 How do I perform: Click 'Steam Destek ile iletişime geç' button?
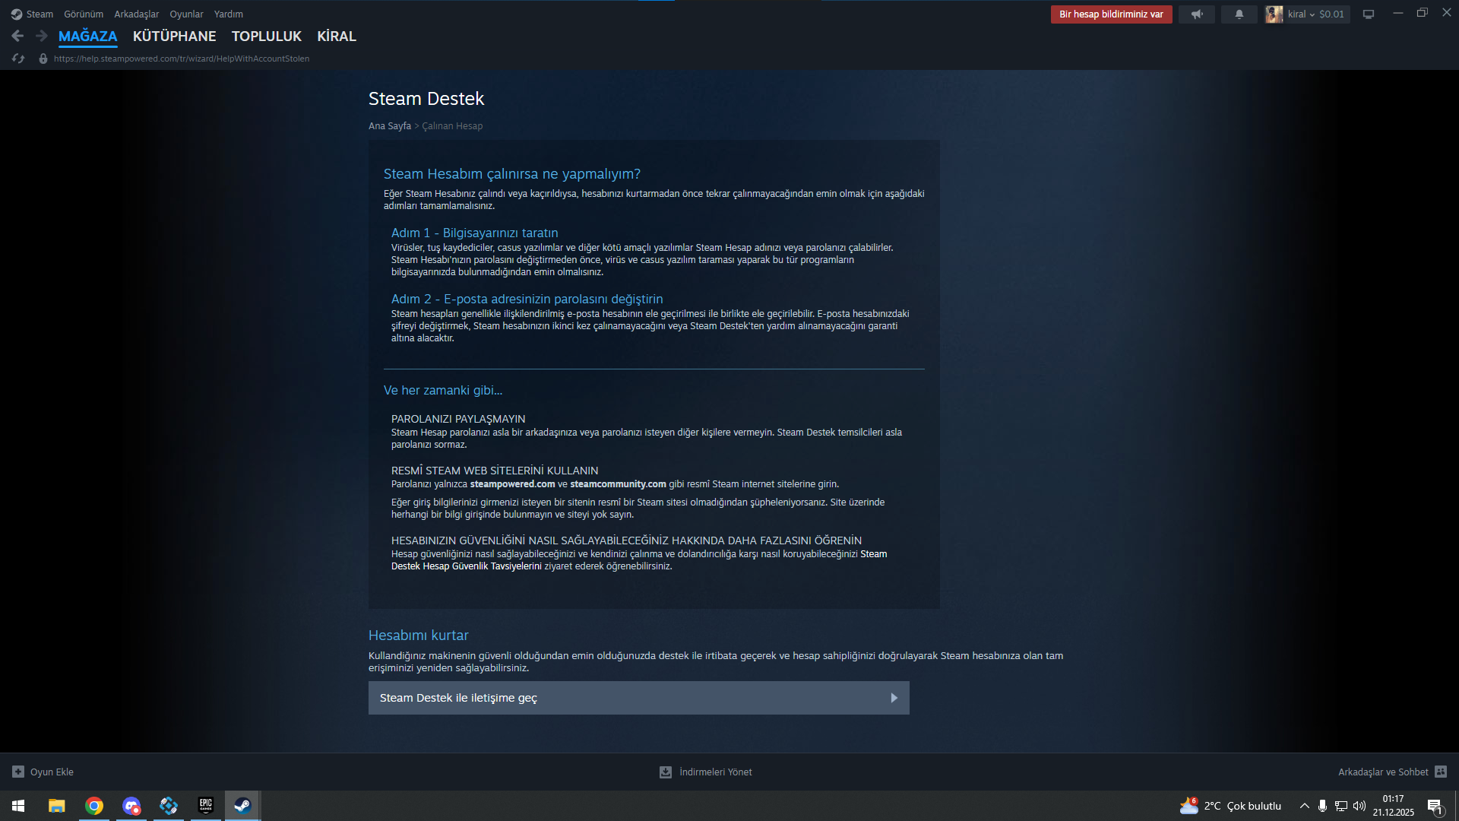point(639,698)
